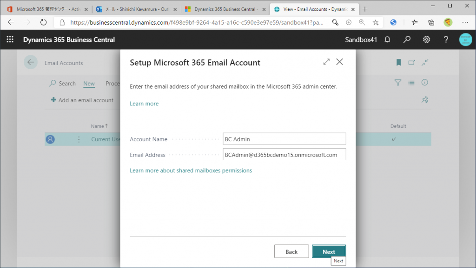Bookmark the Email Accounts page
Image resolution: width=476 pixels, height=268 pixels.
pos(398,62)
